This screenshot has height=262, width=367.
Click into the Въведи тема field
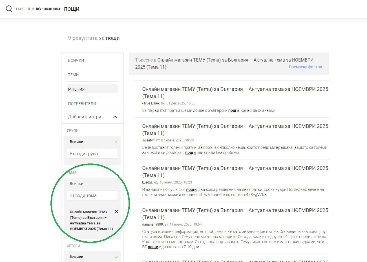pyautogui.click(x=92, y=196)
